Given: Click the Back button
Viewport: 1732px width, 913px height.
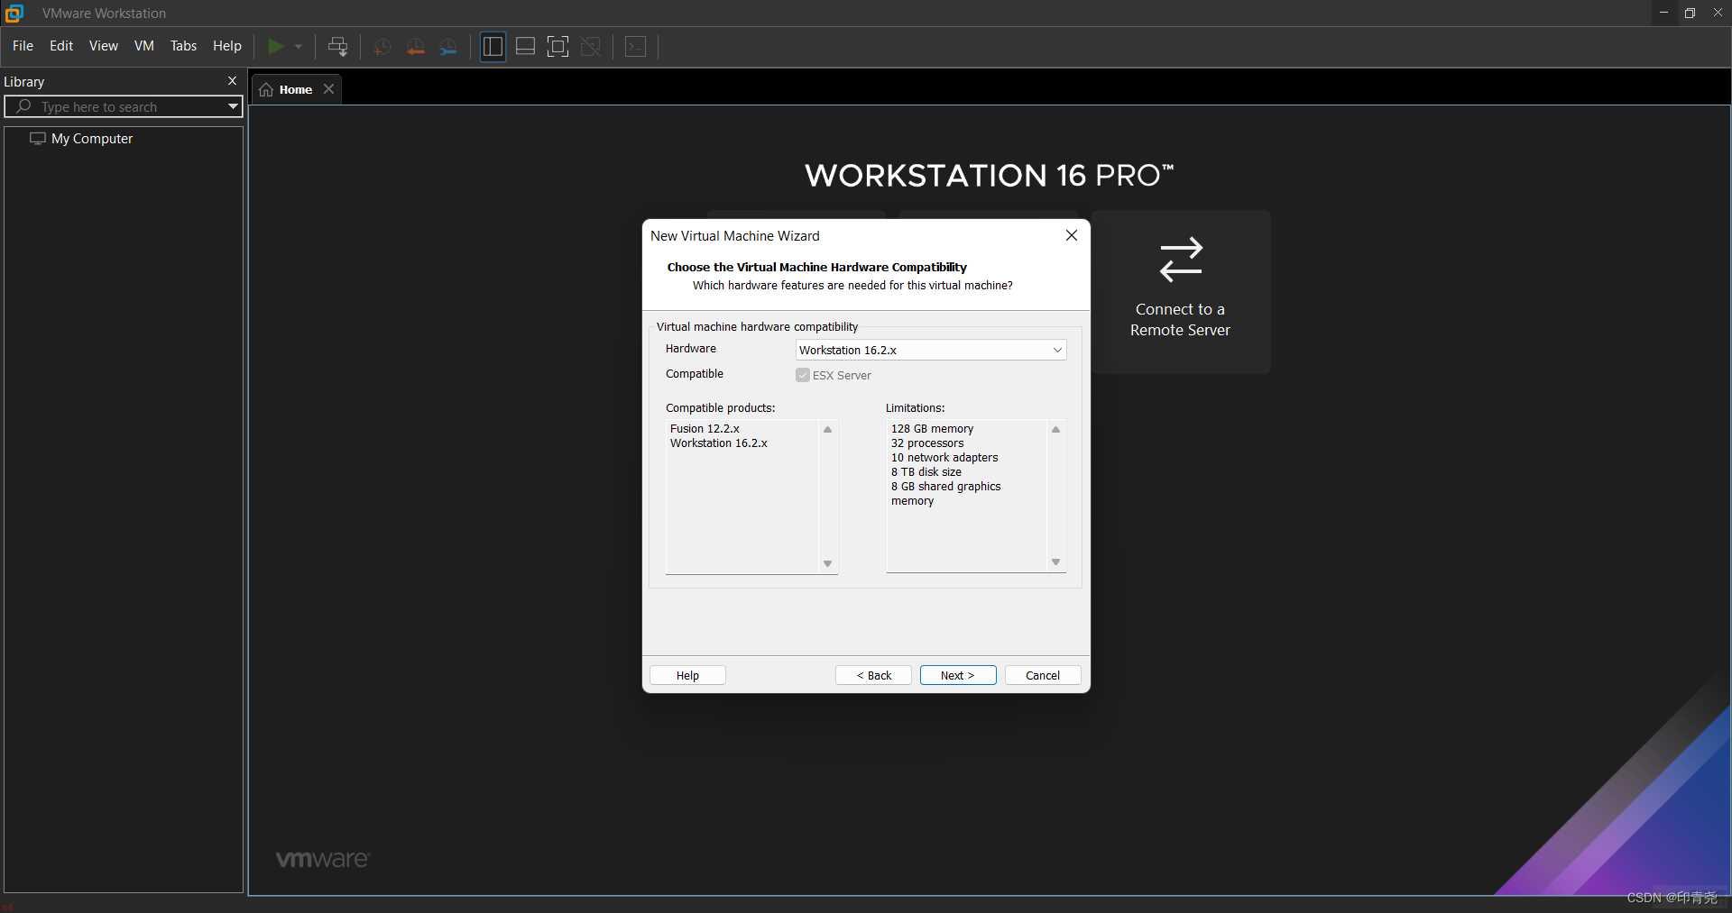Looking at the screenshot, I should 873,675.
